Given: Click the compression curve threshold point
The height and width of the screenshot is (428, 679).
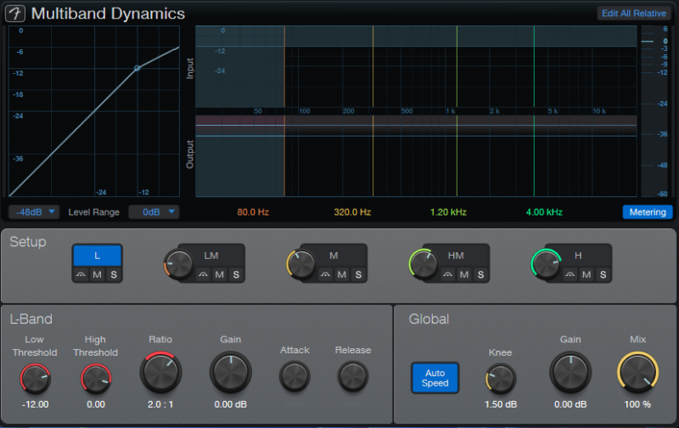Looking at the screenshot, I should 137,68.
